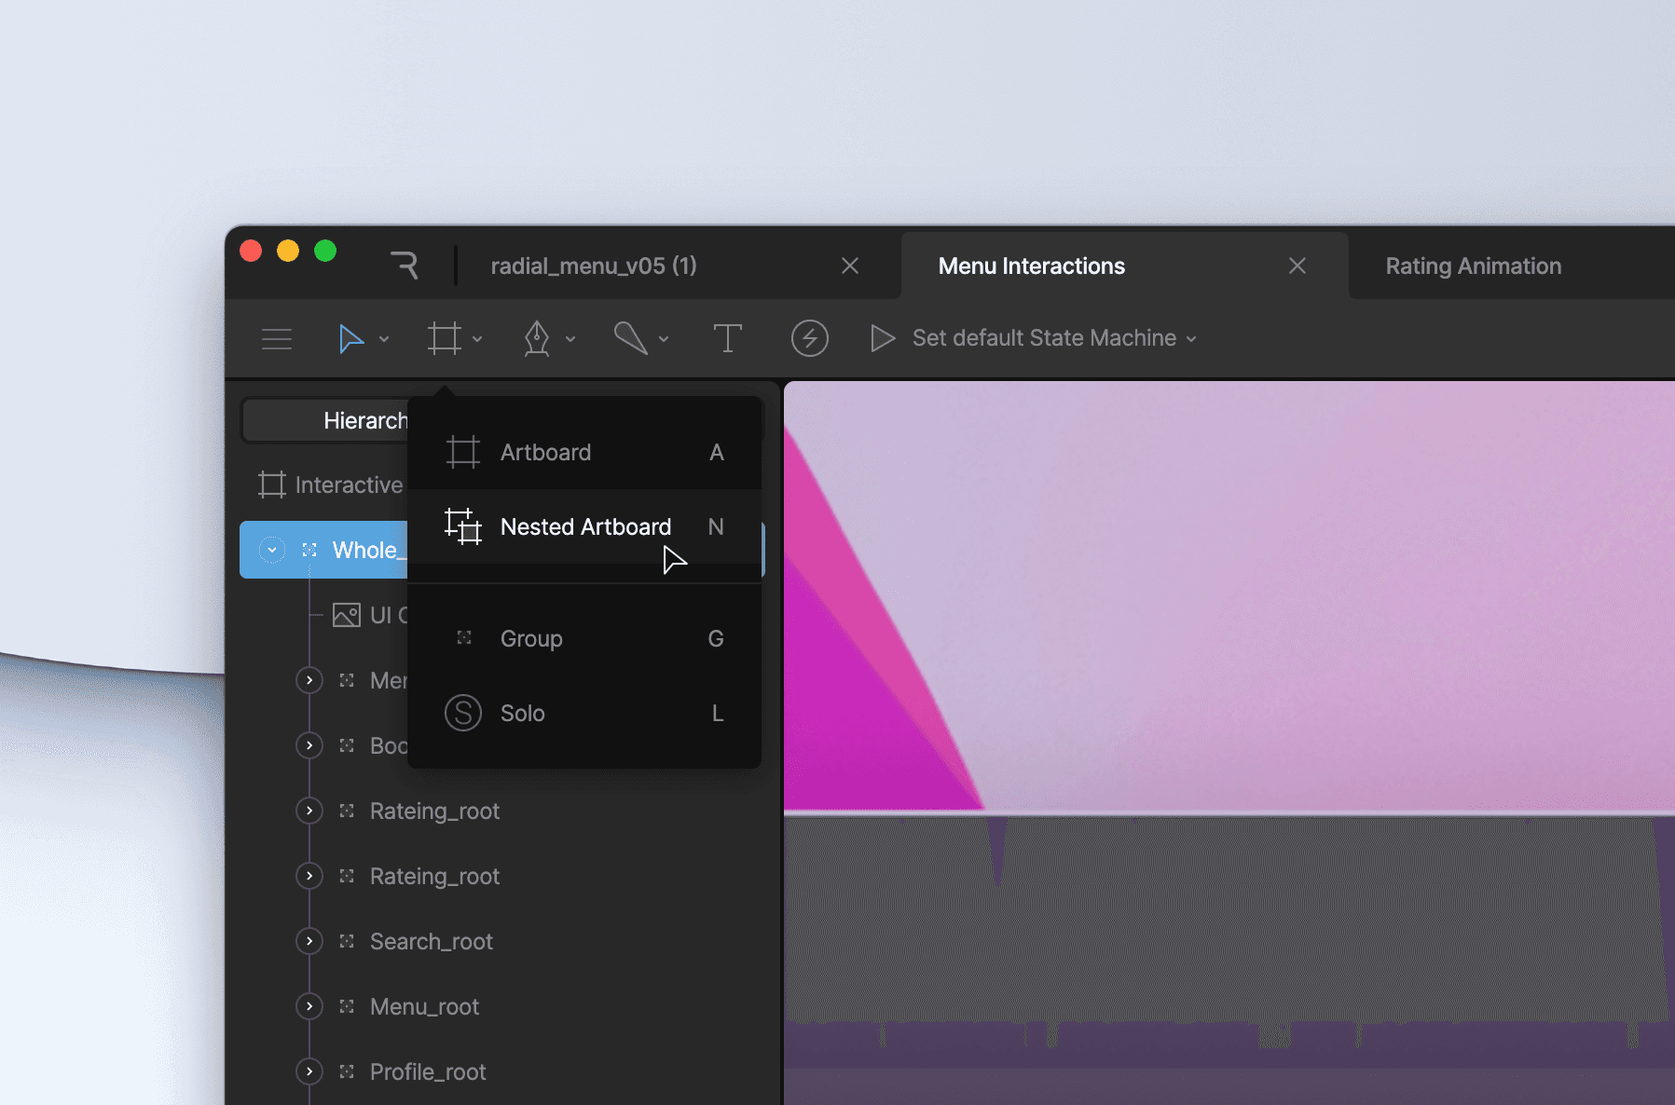The width and height of the screenshot is (1675, 1105).
Task: Click the Menu_root group icon
Action: [347, 1006]
